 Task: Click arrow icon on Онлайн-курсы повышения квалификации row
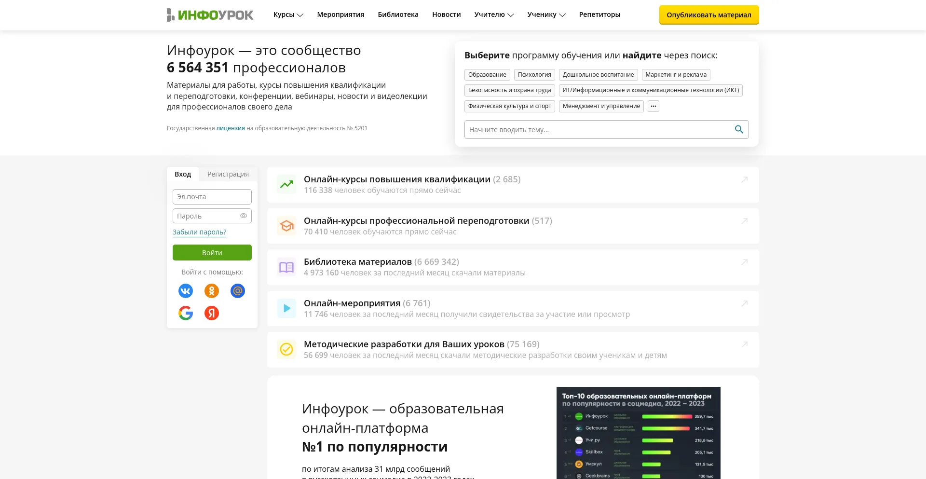click(744, 179)
